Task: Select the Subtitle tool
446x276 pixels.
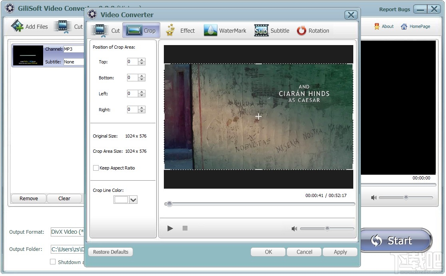Action: coord(272,30)
